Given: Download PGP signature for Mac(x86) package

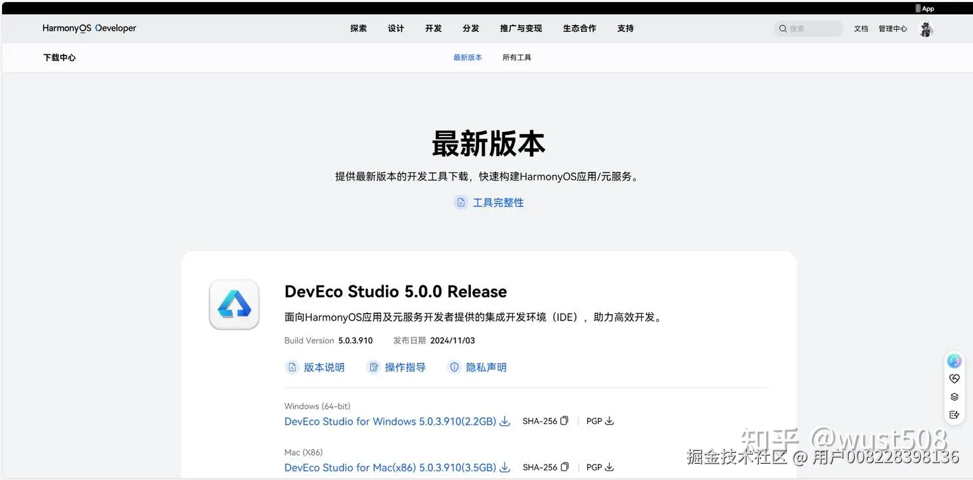Looking at the screenshot, I should 609,466.
